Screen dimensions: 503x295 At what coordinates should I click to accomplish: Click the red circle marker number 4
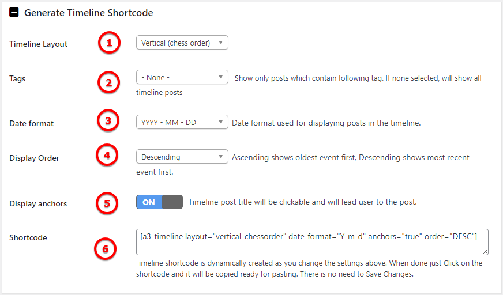tap(107, 155)
